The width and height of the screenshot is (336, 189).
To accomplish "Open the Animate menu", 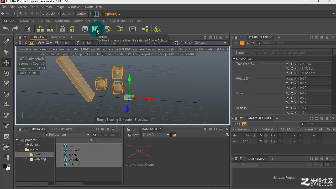I will (x=46, y=7).
